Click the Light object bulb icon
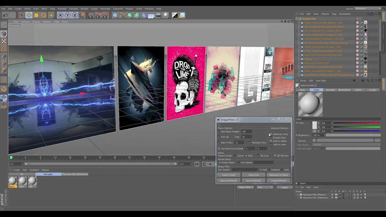This screenshot has width=386, height=217. pos(166,15)
